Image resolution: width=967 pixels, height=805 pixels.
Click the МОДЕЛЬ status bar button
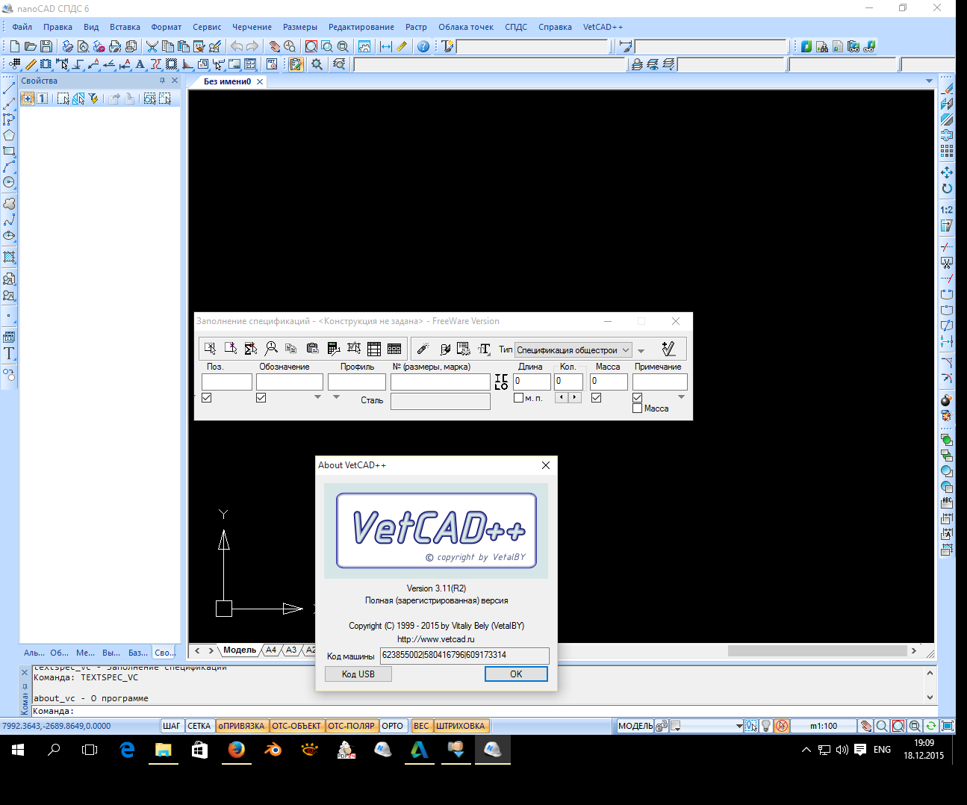point(635,726)
